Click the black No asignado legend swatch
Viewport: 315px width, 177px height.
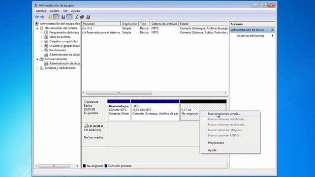[84, 166]
